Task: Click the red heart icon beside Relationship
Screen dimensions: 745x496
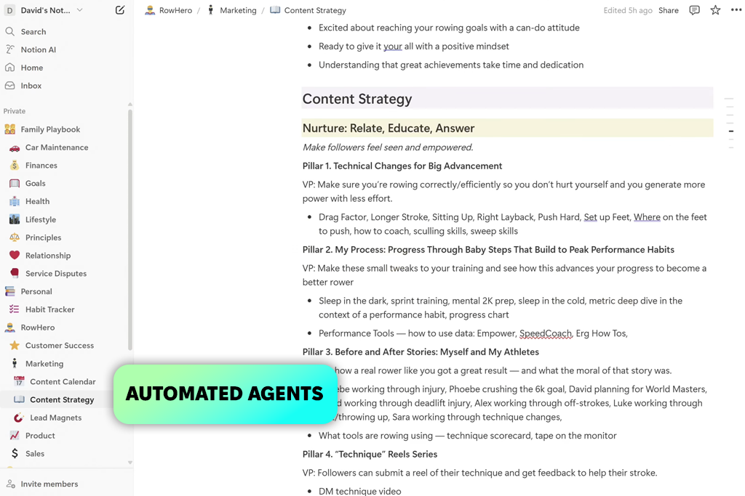Action: coord(15,255)
